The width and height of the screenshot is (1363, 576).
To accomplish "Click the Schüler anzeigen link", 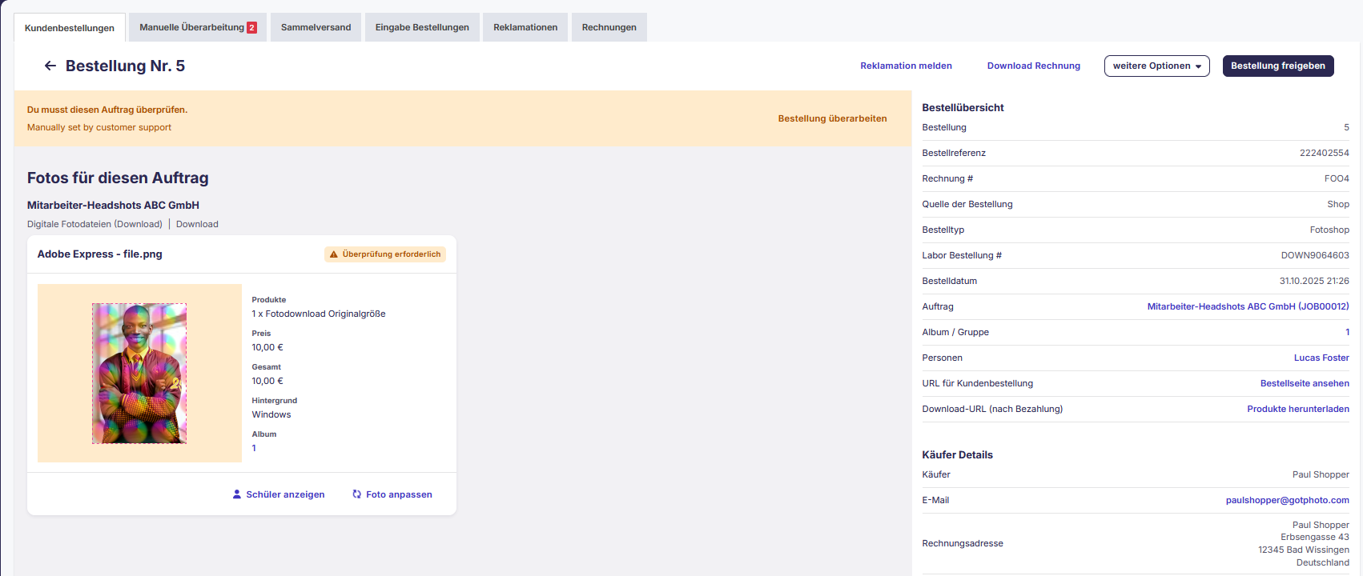I will tap(279, 494).
